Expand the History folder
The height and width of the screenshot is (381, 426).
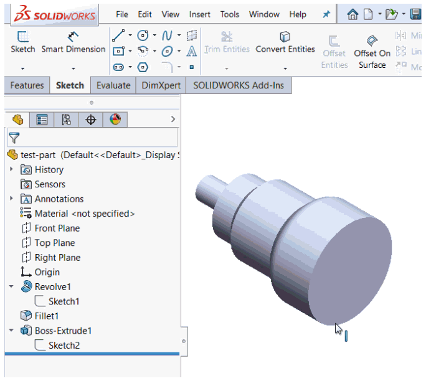[11, 169]
